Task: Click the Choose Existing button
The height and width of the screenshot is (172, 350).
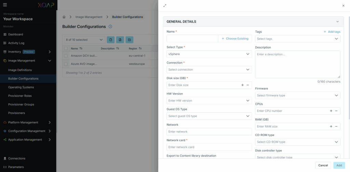Action: click(x=235, y=39)
